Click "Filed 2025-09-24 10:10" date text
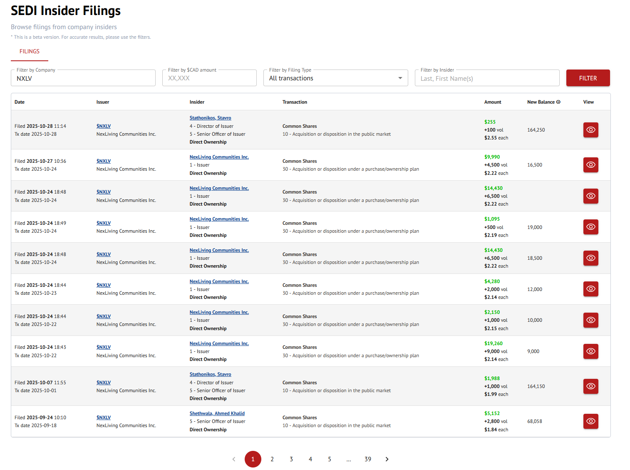The height and width of the screenshot is (470, 630). click(x=40, y=418)
